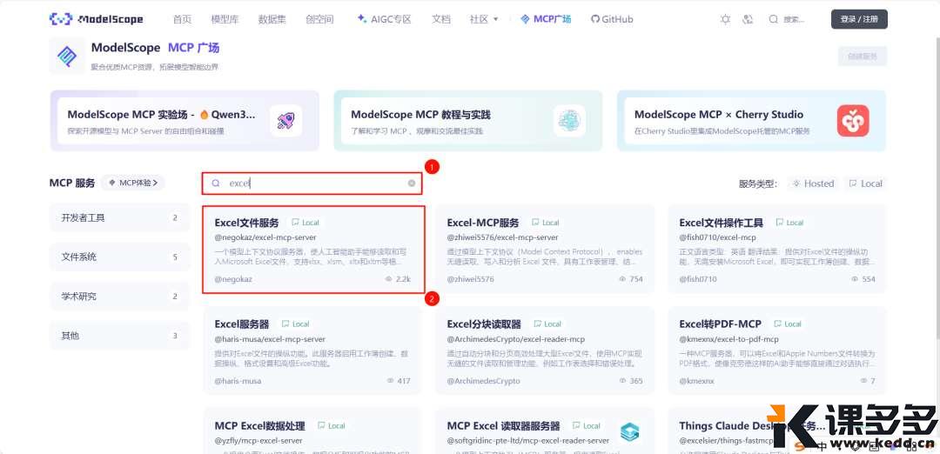Click the author @ArchimedesCrypto at card bottom

point(482,381)
